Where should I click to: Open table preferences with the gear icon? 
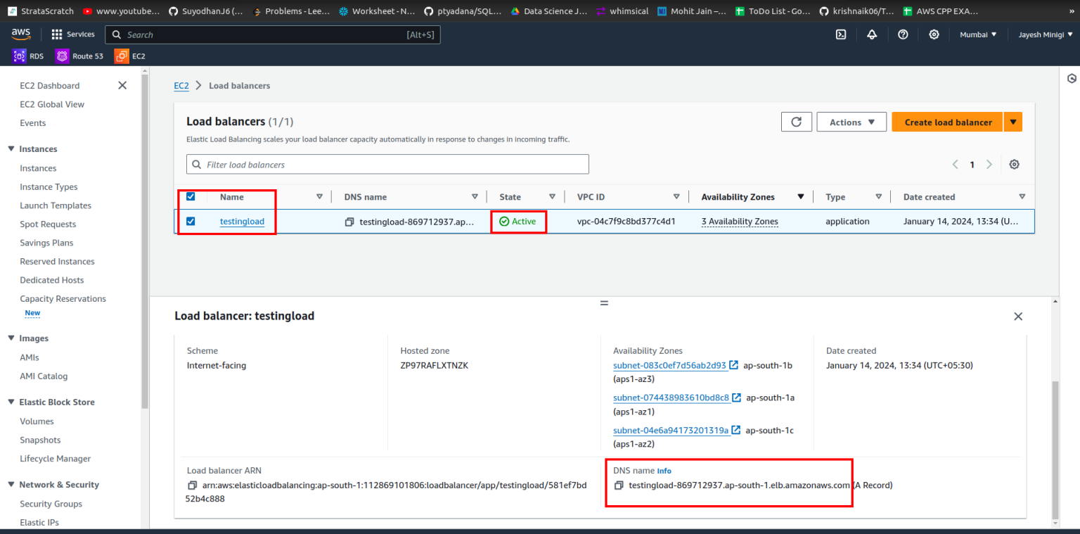1014,164
